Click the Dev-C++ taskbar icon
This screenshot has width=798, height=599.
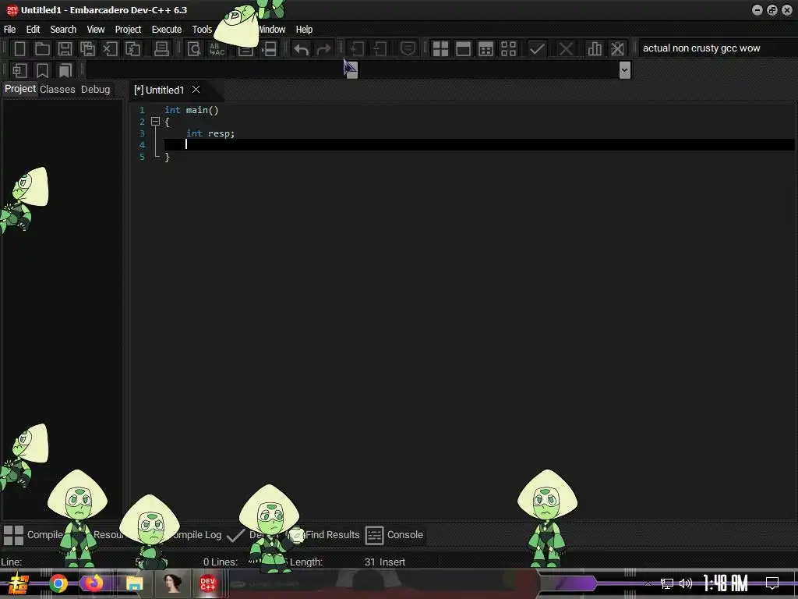(x=207, y=583)
